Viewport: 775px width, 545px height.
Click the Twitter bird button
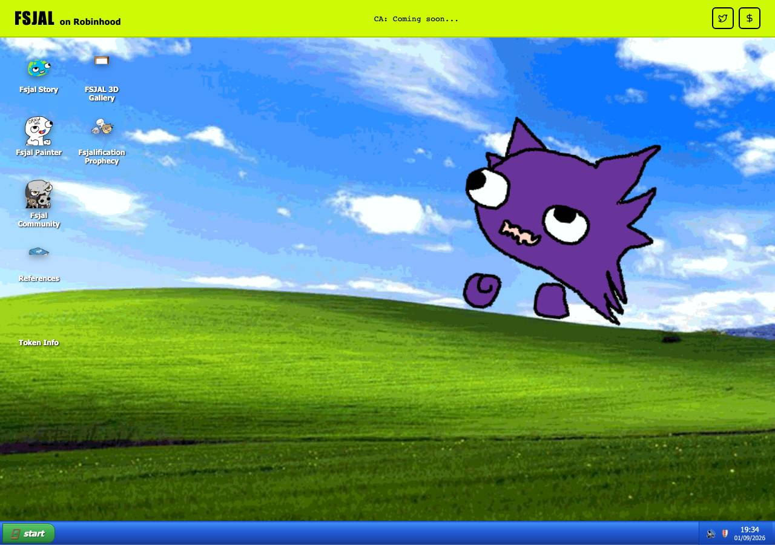pos(723,18)
